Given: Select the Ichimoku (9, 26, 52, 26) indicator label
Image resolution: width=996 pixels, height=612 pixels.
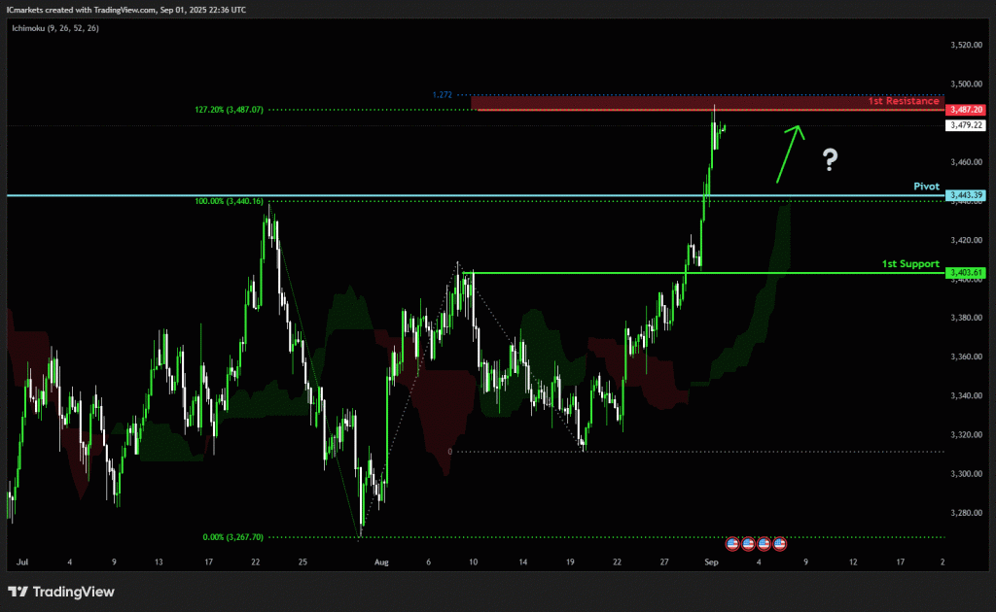Looking at the screenshot, I should 55,28.
